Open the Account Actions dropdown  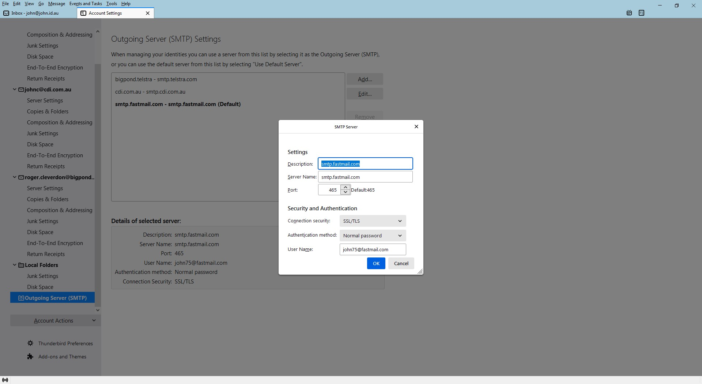click(55, 320)
